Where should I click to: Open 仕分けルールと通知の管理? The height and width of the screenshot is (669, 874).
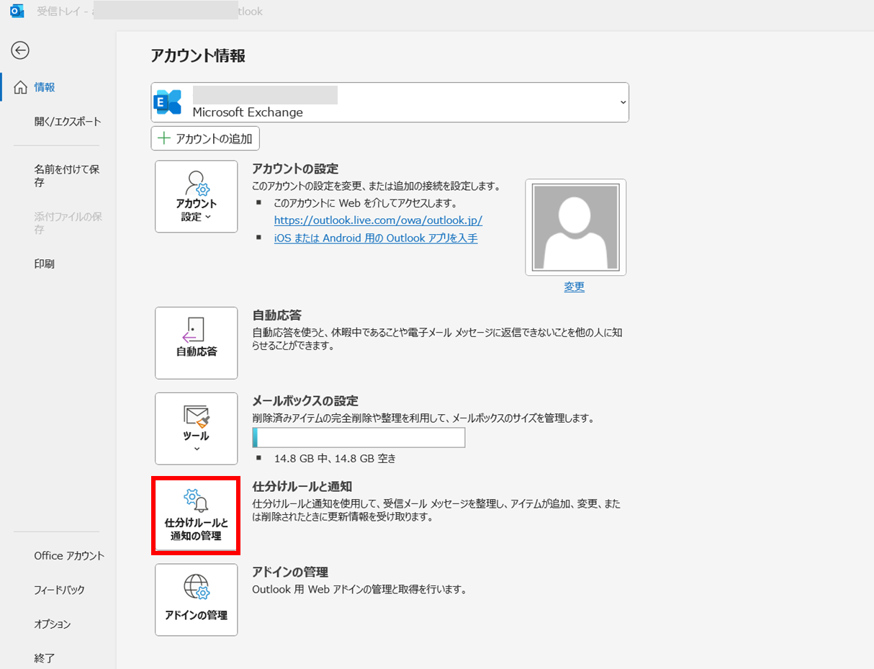[196, 516]
